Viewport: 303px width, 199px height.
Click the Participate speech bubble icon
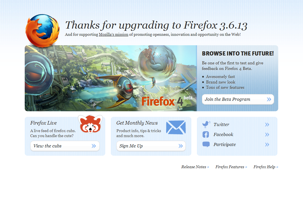[206, 144]
